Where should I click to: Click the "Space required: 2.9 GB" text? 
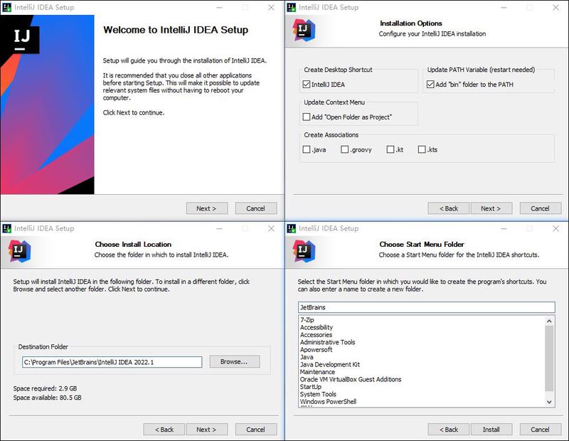point(45,388)
